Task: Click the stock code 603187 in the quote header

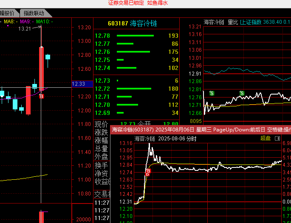Action: click(118, 23)
